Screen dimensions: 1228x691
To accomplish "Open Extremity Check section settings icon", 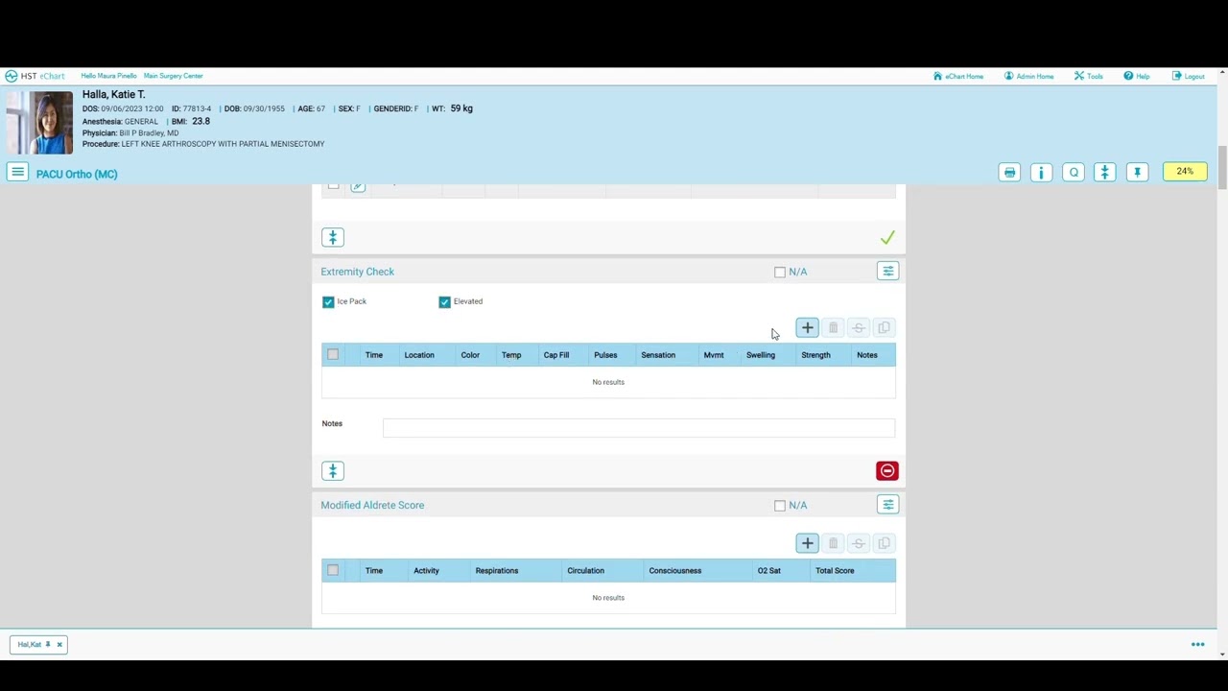I will point(887,272).
